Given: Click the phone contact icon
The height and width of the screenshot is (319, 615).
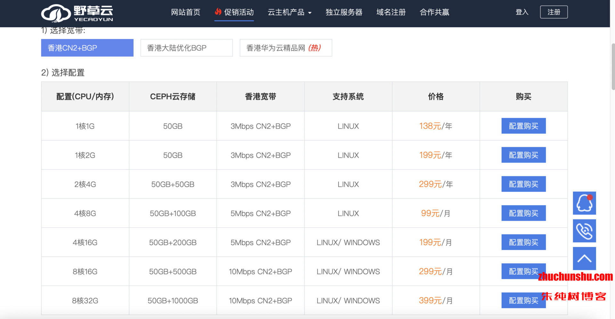Looking at the screenshot, I should [x=584, y=231].
